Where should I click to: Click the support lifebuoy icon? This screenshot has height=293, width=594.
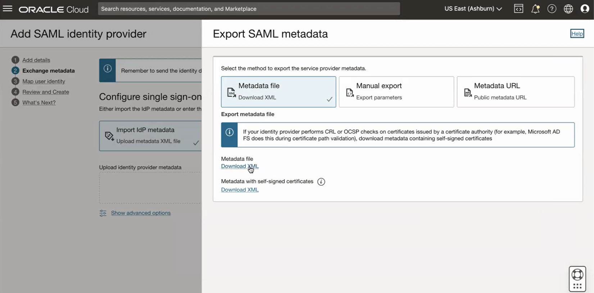(x=577, y=275)
